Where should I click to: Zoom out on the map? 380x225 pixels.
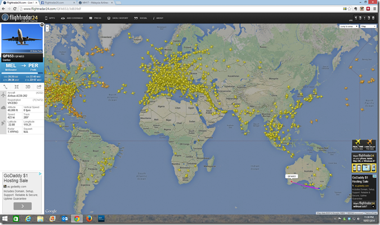click(47, 30)
